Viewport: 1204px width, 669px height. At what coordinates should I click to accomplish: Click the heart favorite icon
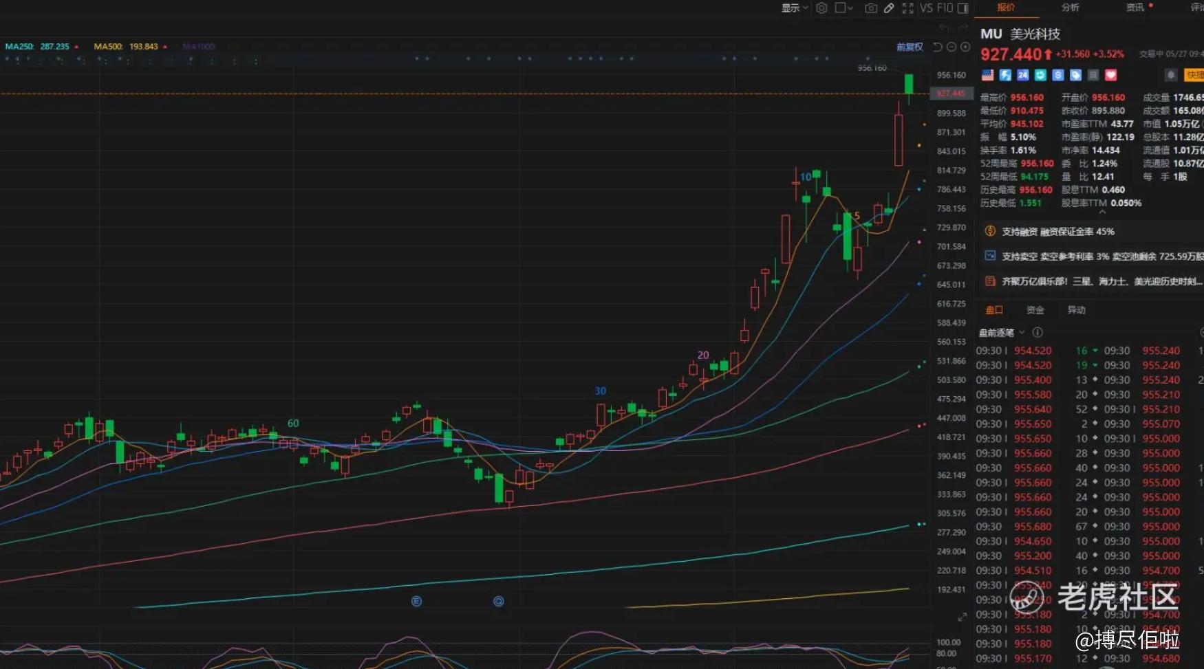tap(1110, 75)
